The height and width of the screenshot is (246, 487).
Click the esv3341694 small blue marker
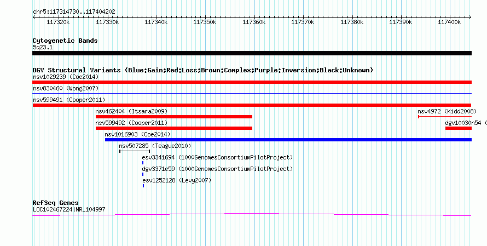(x=143, y=163)
